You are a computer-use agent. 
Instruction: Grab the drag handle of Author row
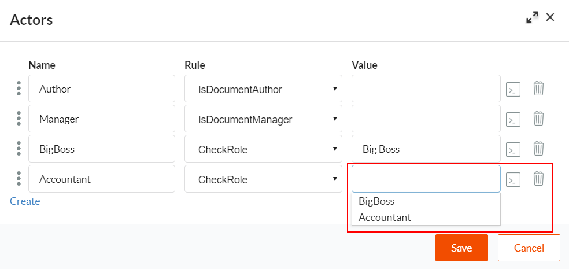[x=19, y=89]
